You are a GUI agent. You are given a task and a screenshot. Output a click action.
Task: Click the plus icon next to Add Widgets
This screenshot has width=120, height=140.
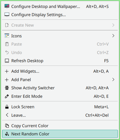pyautogui.click(x=7, y=71)
